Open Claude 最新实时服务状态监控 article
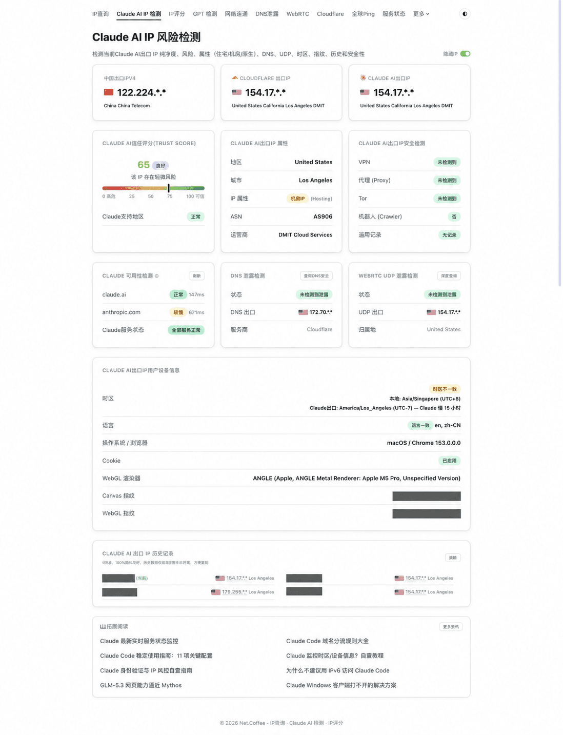Viewport: 563px width, 735px height. (x=139, y=641)
